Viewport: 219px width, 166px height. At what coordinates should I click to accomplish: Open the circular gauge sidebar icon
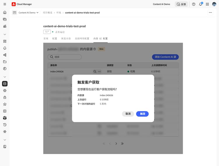point(5,69)
